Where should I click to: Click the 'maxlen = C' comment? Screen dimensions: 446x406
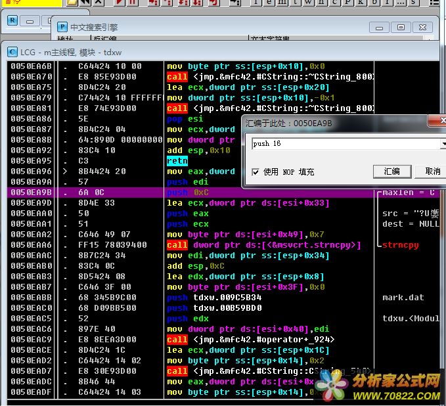pyautogui.click(x=409, y=193)
